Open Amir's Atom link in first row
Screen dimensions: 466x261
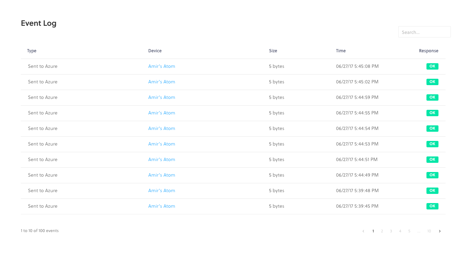(x=162, y=66)
